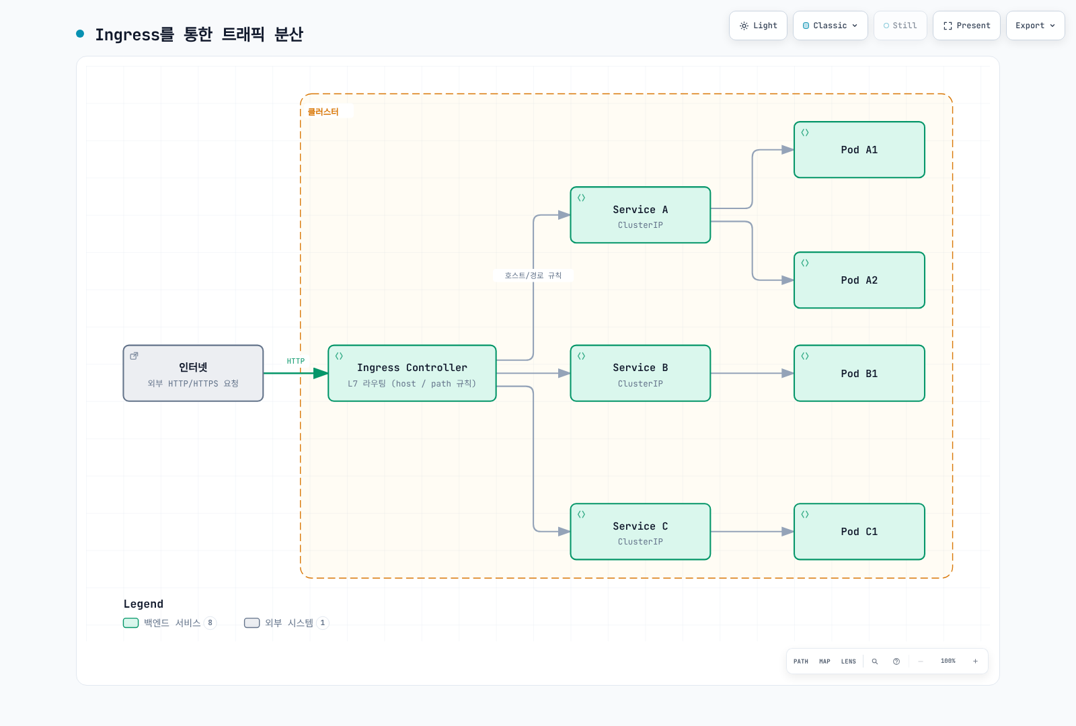Click the L7 라우팅 subtitle text

(x=412, y=384)
